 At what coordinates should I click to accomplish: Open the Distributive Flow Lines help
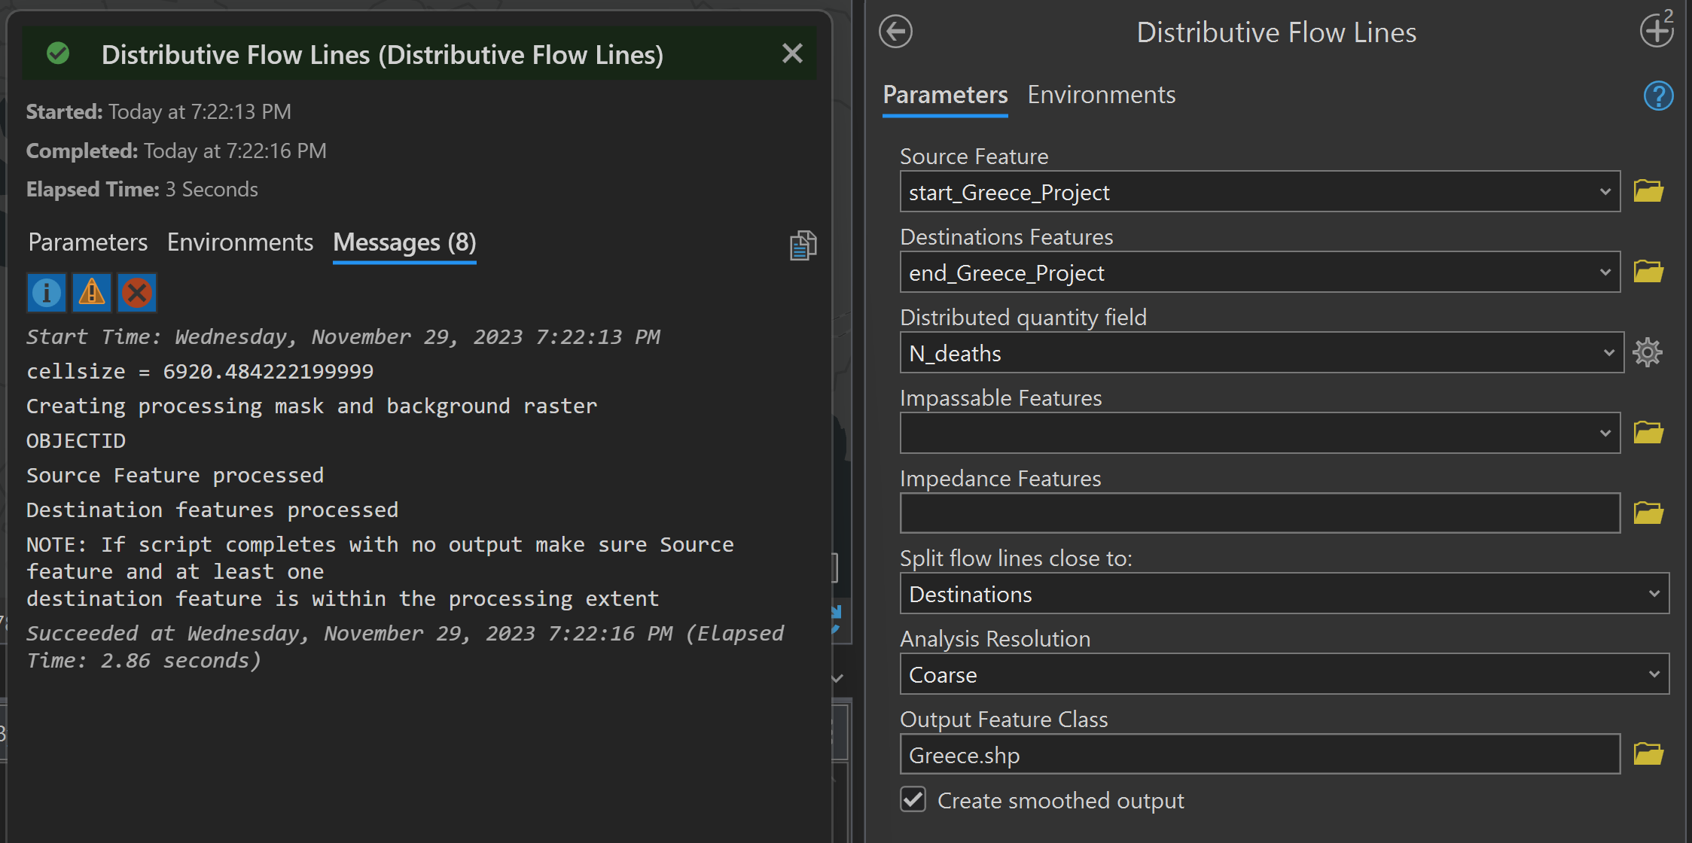tap(1658, 96)
